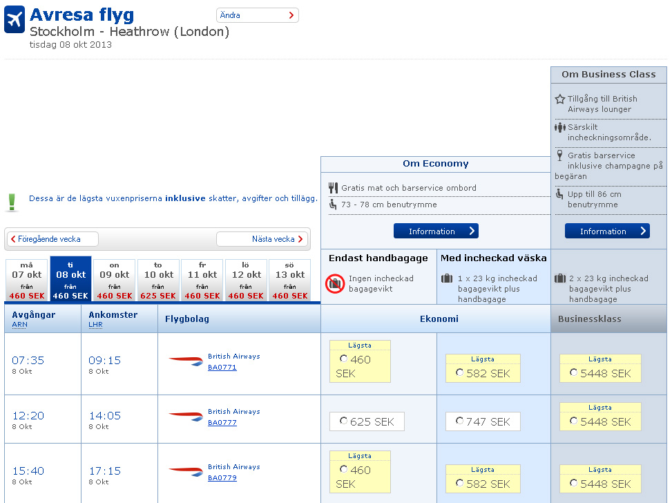Image resolution: width=672 pixels, height=503 pixels.
Task: Click the British Airways logo for BA0771
Action: (186, 361)
